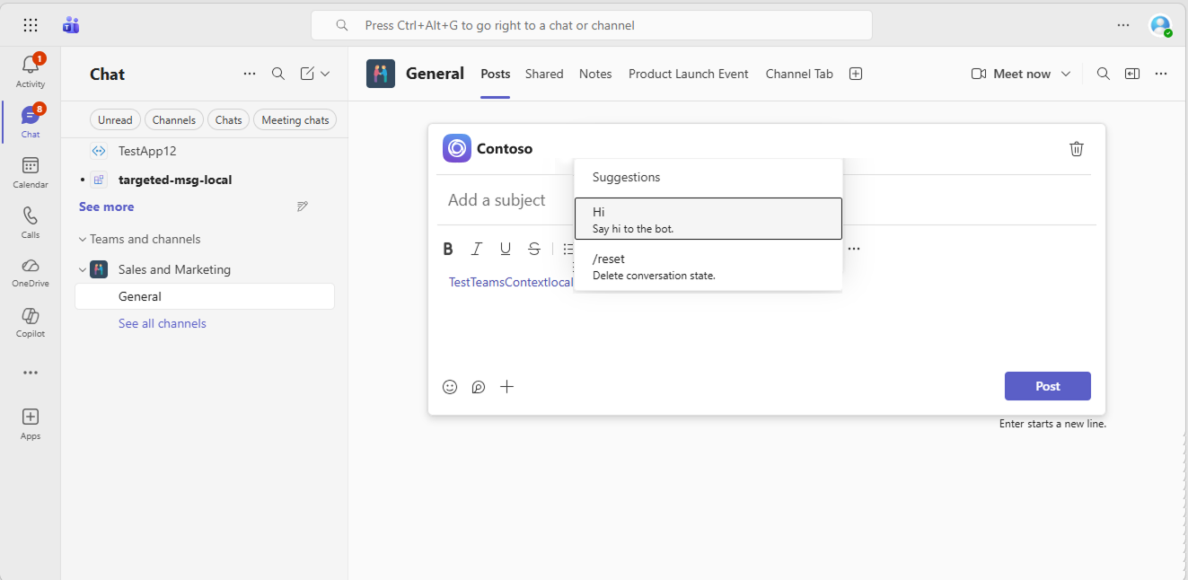Toggle bold formatting
The image size is (1188, 580).
448,249
